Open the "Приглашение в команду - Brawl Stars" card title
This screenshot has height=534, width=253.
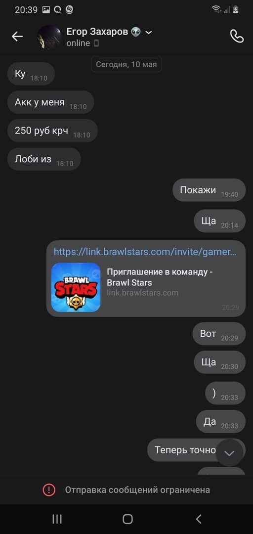[160, 277]
